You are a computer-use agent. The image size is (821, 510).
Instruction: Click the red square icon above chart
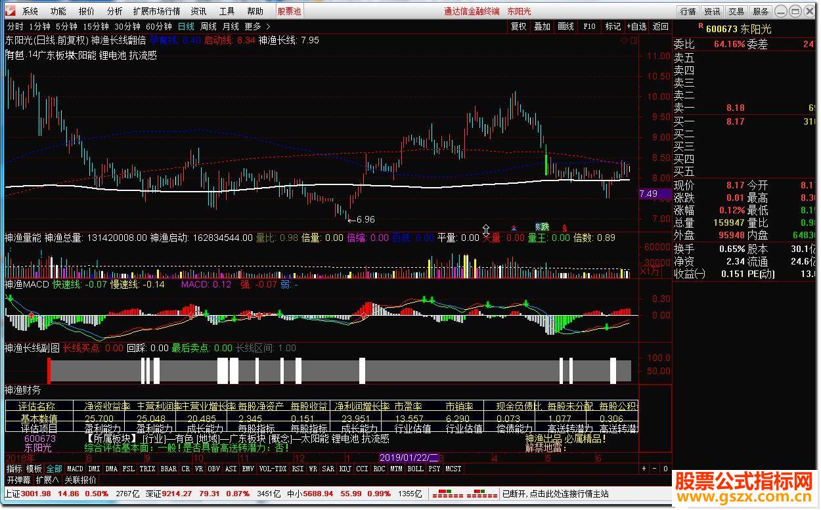633,39
